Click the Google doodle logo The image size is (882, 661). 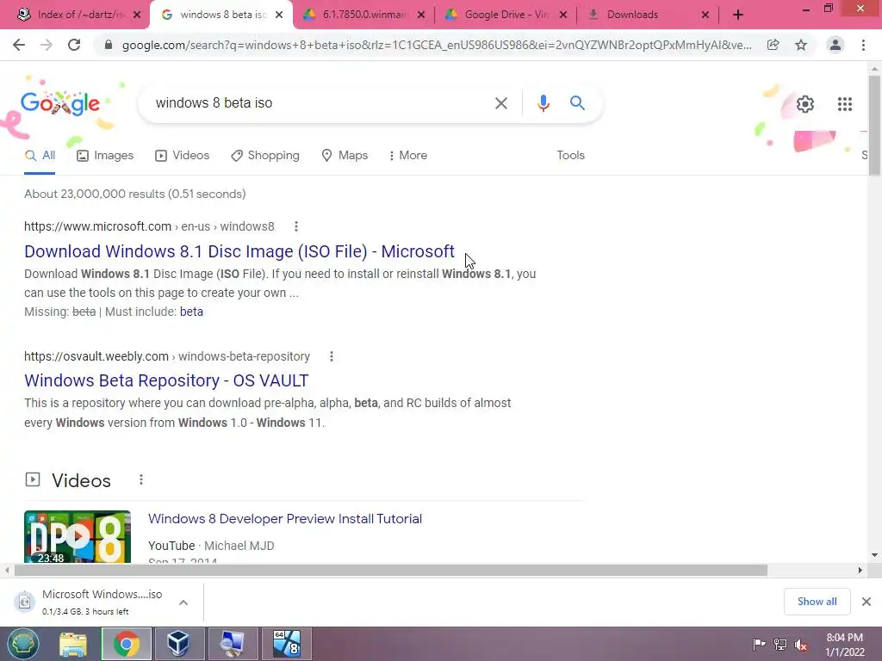tap(59, 103)
